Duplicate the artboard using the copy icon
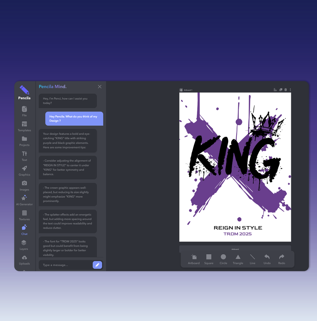Viewport: 317px width, 321px height. 281,90
